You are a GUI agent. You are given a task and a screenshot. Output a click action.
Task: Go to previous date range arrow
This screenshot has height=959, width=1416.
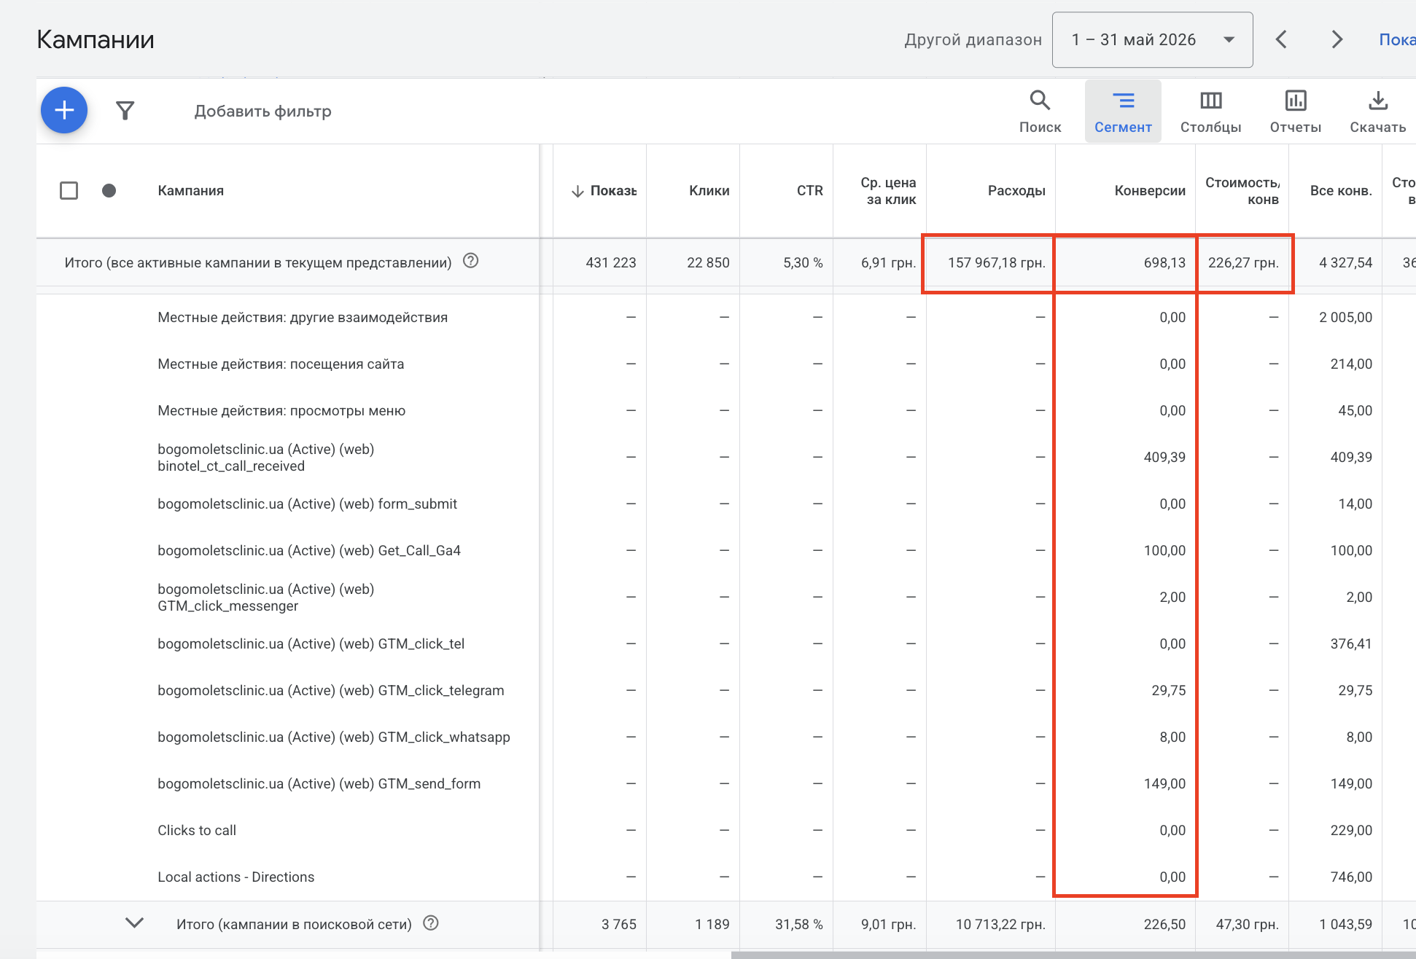(1281, 39)
